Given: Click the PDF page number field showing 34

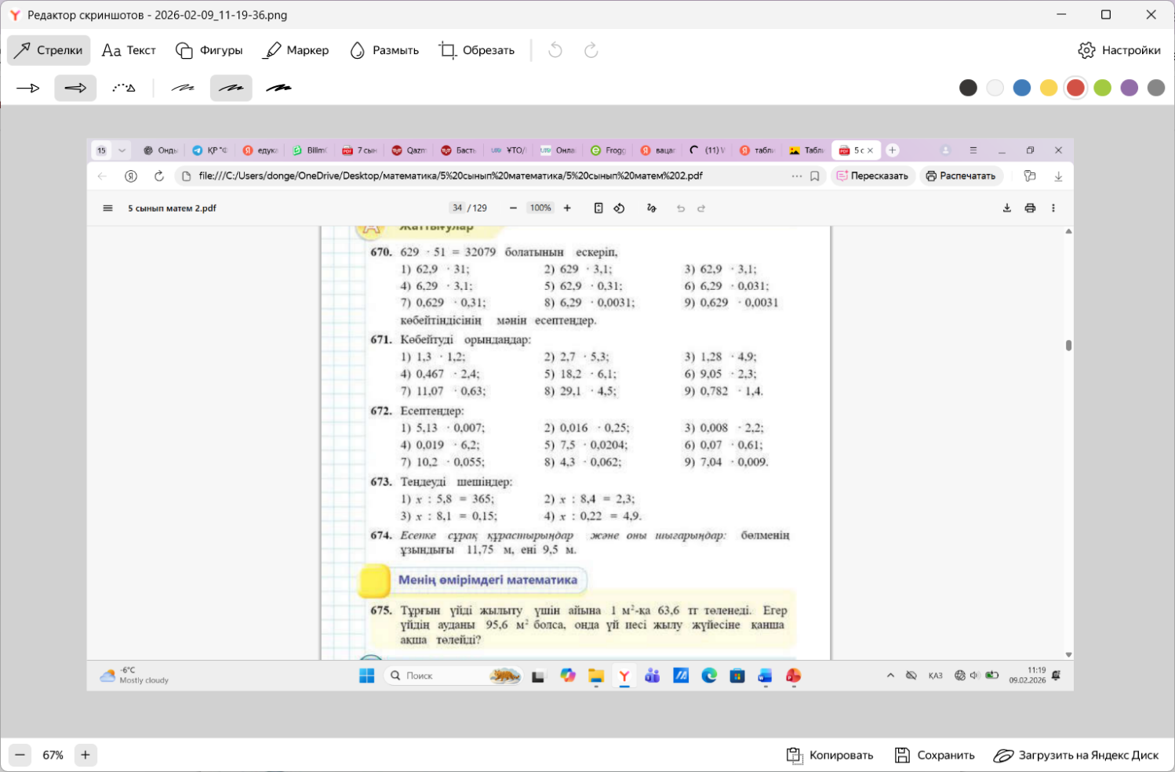Looking at the screenshot, I should click(x=457, y=208).
